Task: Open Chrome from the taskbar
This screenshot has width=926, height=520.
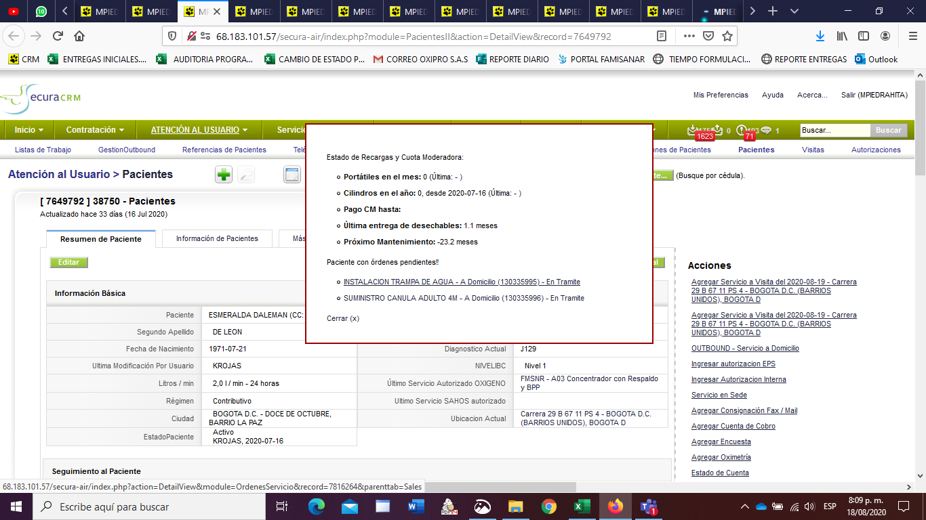Action: pyautogui.click(x=548, y=506)
